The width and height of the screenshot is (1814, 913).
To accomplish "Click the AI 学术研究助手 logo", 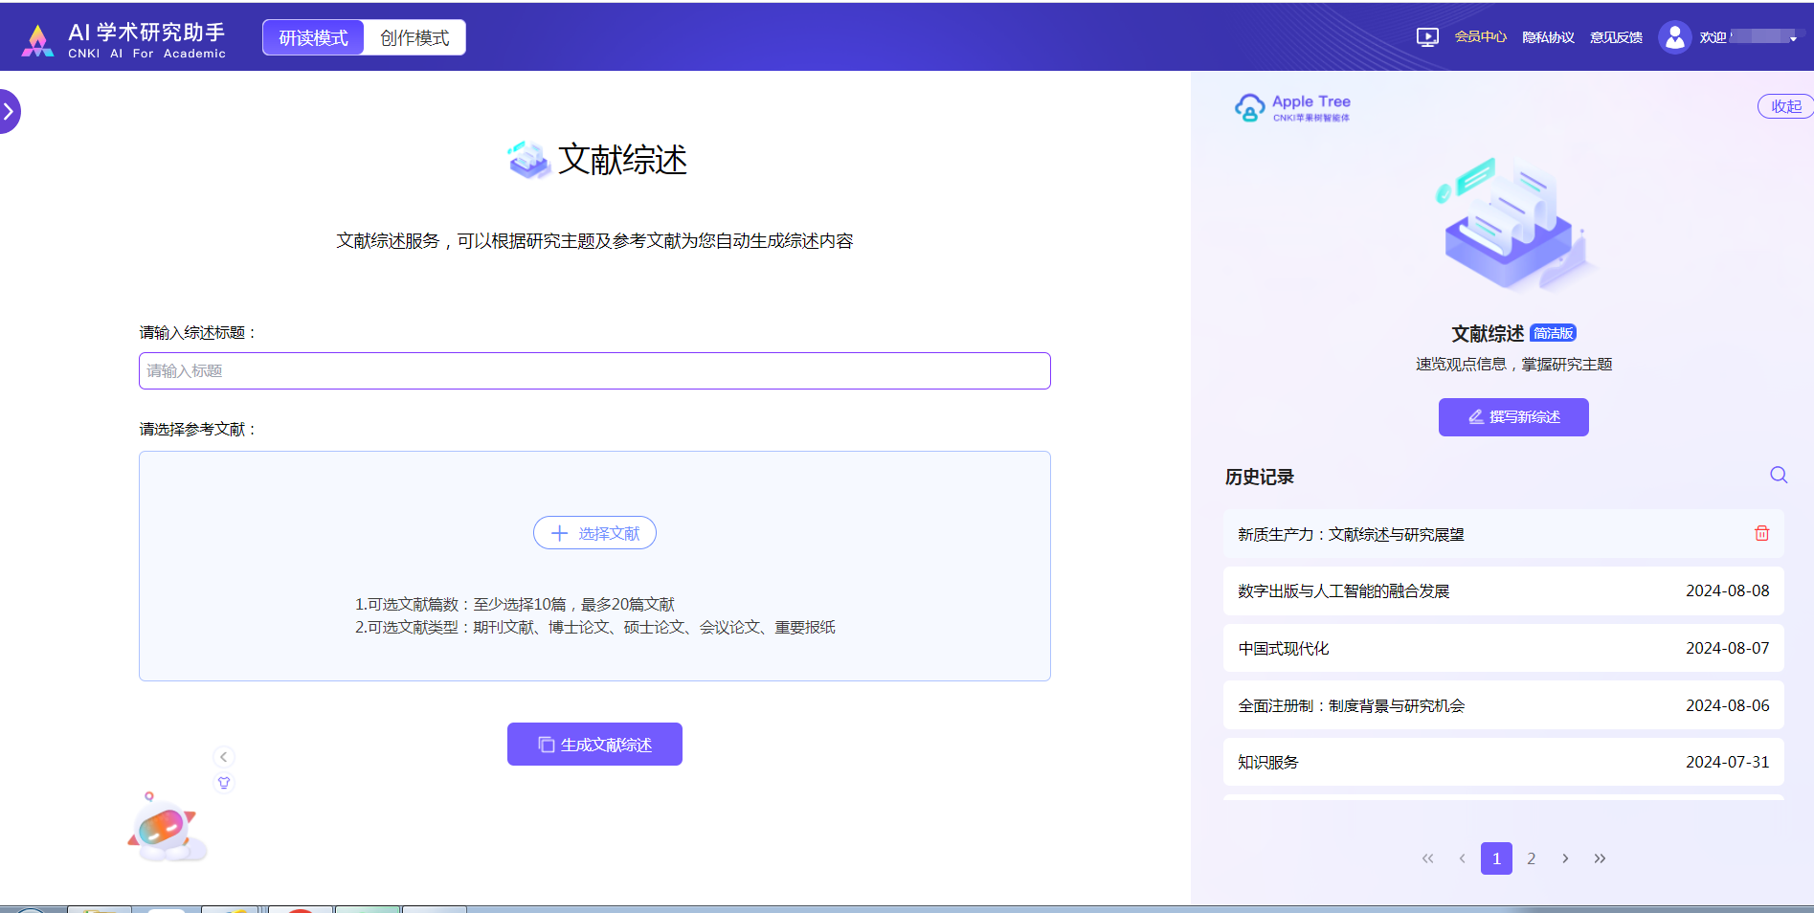I will tap(124, 40).
